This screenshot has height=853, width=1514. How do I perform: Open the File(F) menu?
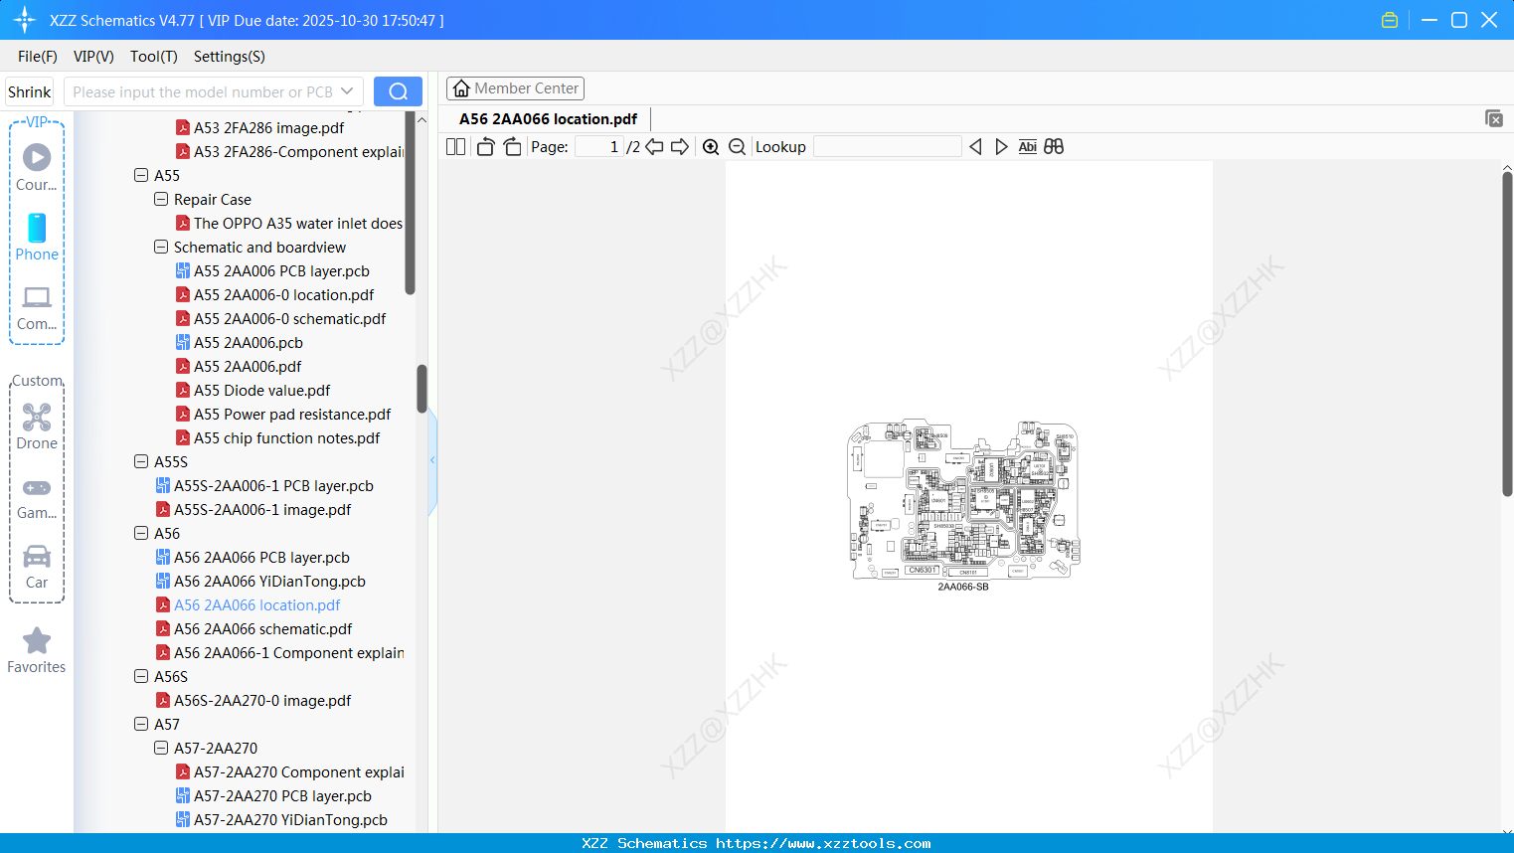click(x=38, y=57)
